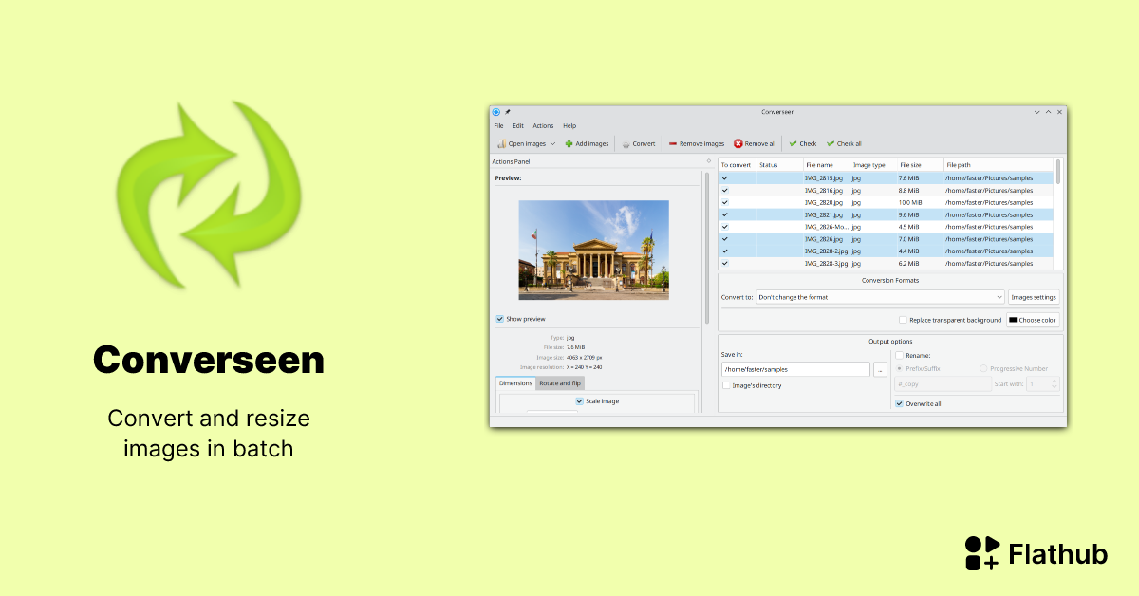Viewport: 1139px width, 596px height.
Task: Select the Convert gear icon
Action: [626, 143]
